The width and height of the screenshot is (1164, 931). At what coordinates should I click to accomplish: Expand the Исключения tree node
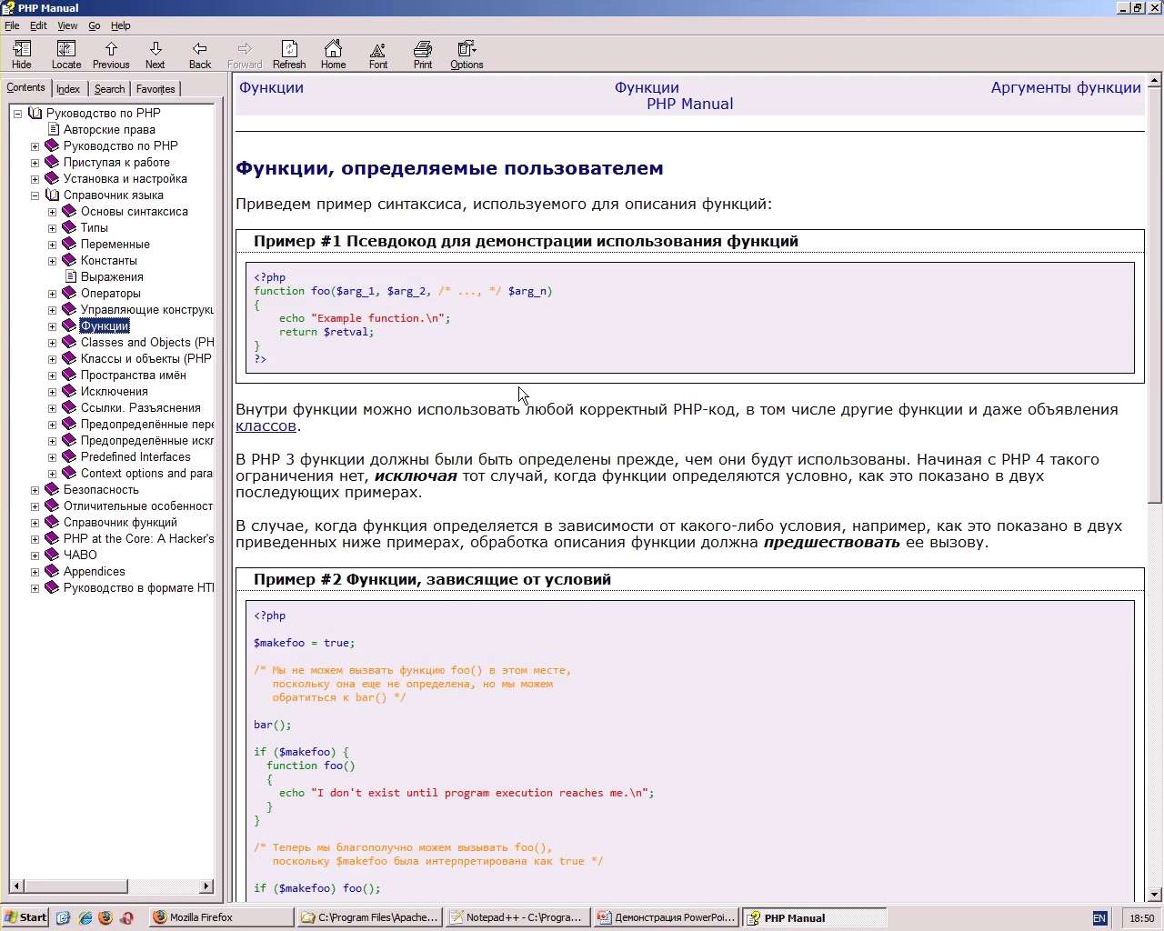point(52,392)
